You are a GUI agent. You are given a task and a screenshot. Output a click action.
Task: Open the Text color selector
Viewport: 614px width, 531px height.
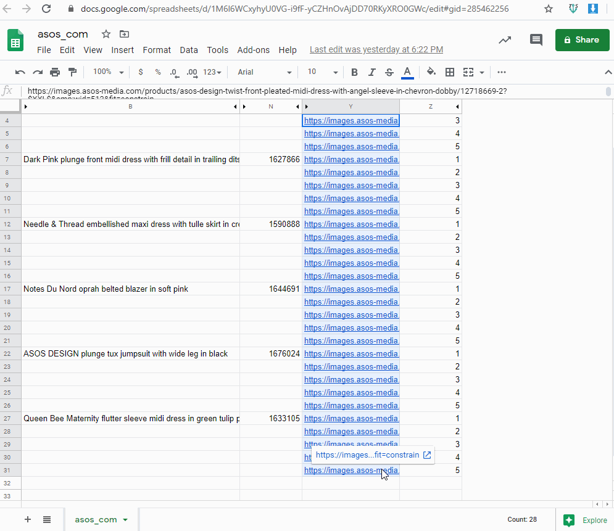click(407, 72)
